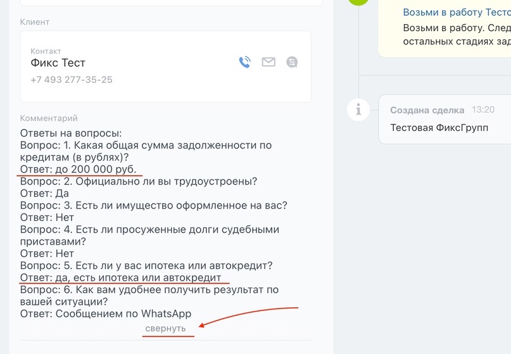Click the "Клиент" section label
This screenshot has height=354, width=511.
tap(35, 21)
